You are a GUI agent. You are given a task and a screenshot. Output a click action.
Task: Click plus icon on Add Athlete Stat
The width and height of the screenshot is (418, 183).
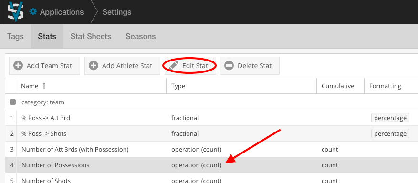94,66
